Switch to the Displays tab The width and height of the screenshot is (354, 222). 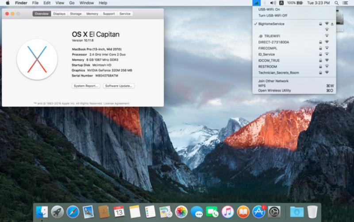59,14
